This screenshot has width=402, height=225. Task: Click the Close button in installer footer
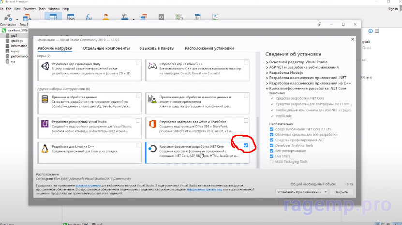click(341, 192)
